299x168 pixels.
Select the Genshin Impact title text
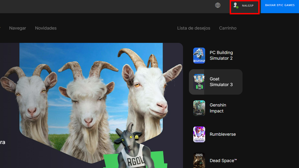click(218, 108)
